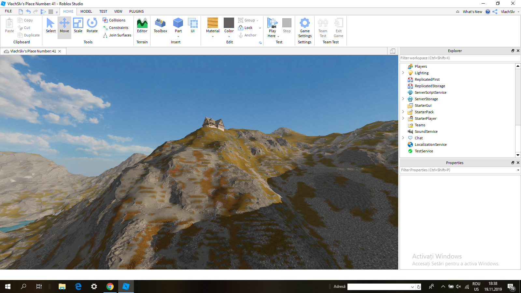Viewport: 521px width, 293px height.
Task: Select SoundService in Explorer
Action: tap(426, 132)
